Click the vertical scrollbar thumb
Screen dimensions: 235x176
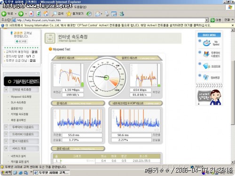(233, 92)
